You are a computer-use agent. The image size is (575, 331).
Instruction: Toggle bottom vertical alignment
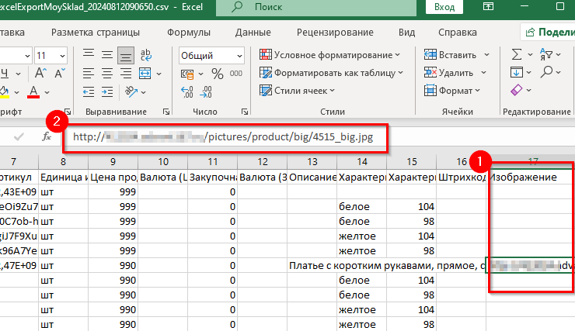(124, 55)
